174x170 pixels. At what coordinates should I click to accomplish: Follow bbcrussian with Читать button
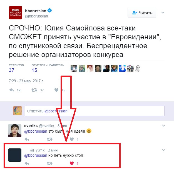[x=142, y=13]
